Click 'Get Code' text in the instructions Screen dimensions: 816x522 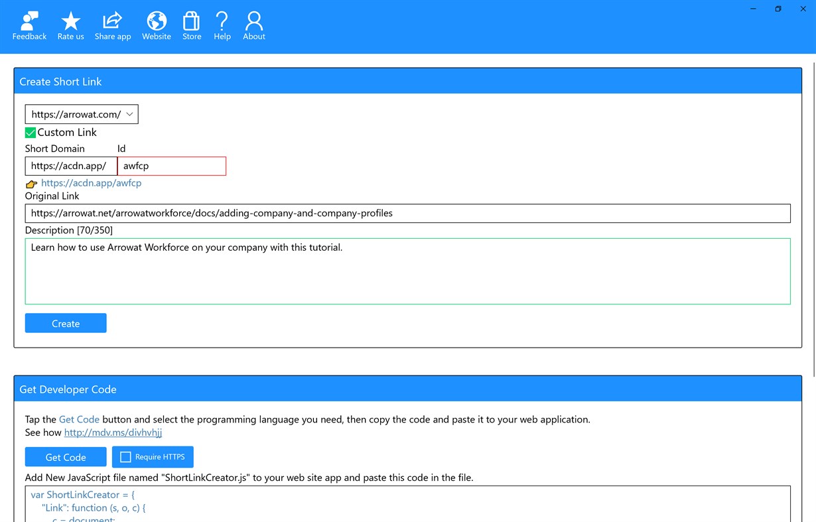[x=79, y=419]
